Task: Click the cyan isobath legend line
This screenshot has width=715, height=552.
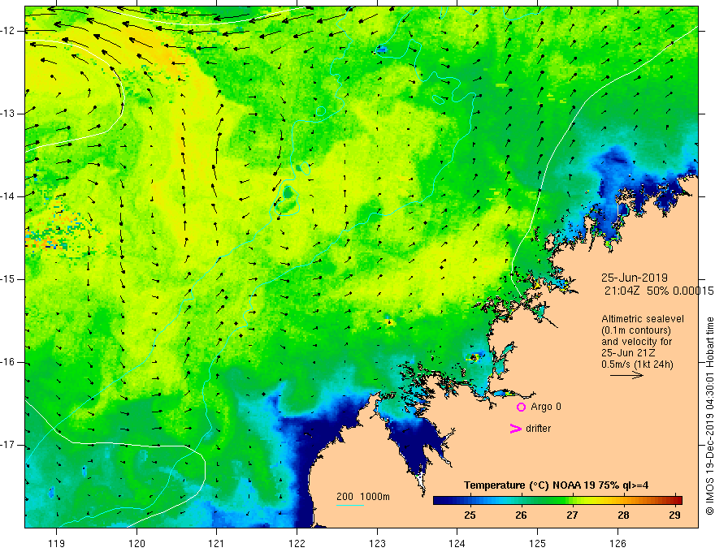Action: pyautogui.click(x=350, y=505)
